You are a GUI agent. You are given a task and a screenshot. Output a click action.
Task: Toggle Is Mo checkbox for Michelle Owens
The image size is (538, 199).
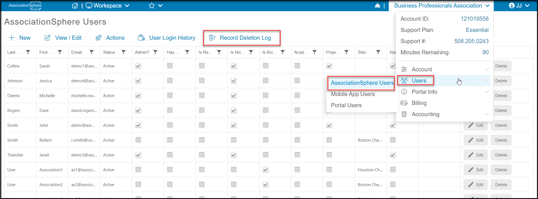click(234, 95)
